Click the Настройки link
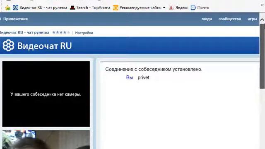The height and width of the screenshot is (149, 265). click(84, 33)
